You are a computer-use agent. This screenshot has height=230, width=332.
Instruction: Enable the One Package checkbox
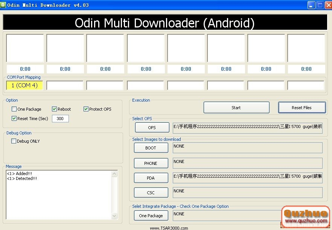point(14,109)
